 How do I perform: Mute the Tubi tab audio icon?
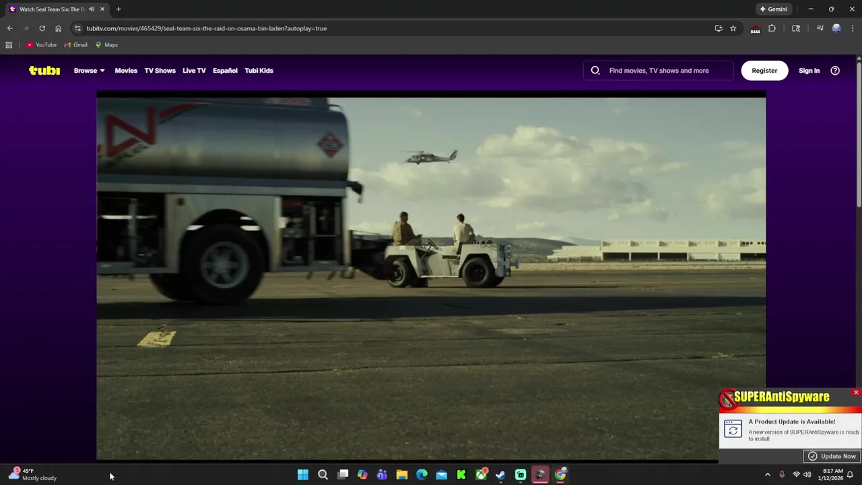(x=91, y=9)
